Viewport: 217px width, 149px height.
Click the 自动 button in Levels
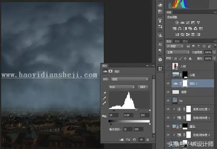(142, 87)
